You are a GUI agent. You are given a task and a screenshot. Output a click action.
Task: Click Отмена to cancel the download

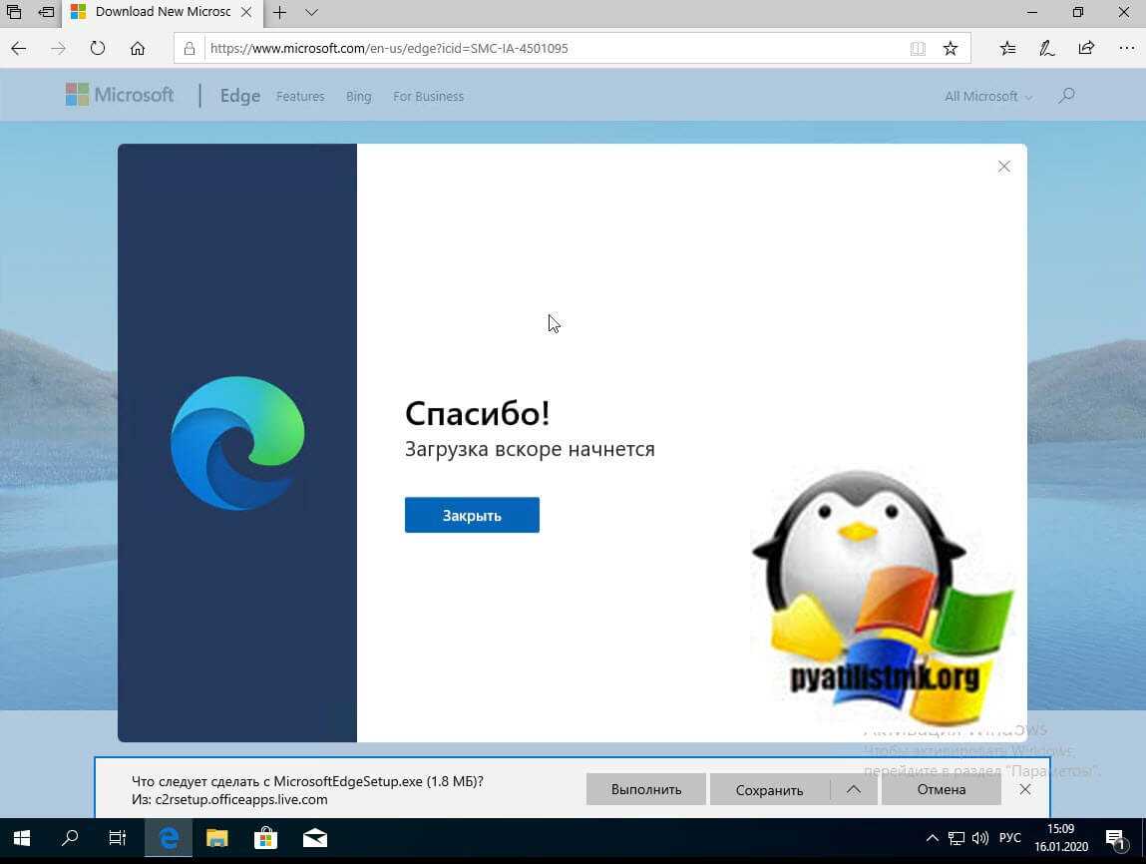tap(942, 789)
